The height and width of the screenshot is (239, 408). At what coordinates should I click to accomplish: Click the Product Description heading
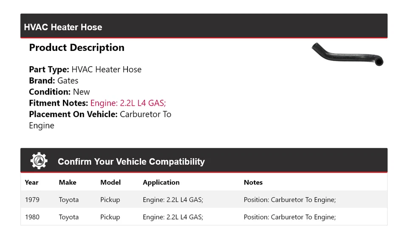tap(76, 48)
